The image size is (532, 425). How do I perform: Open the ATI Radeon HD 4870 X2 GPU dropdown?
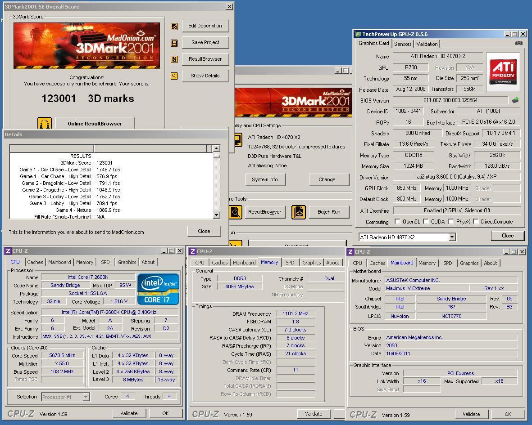(452, 237)
